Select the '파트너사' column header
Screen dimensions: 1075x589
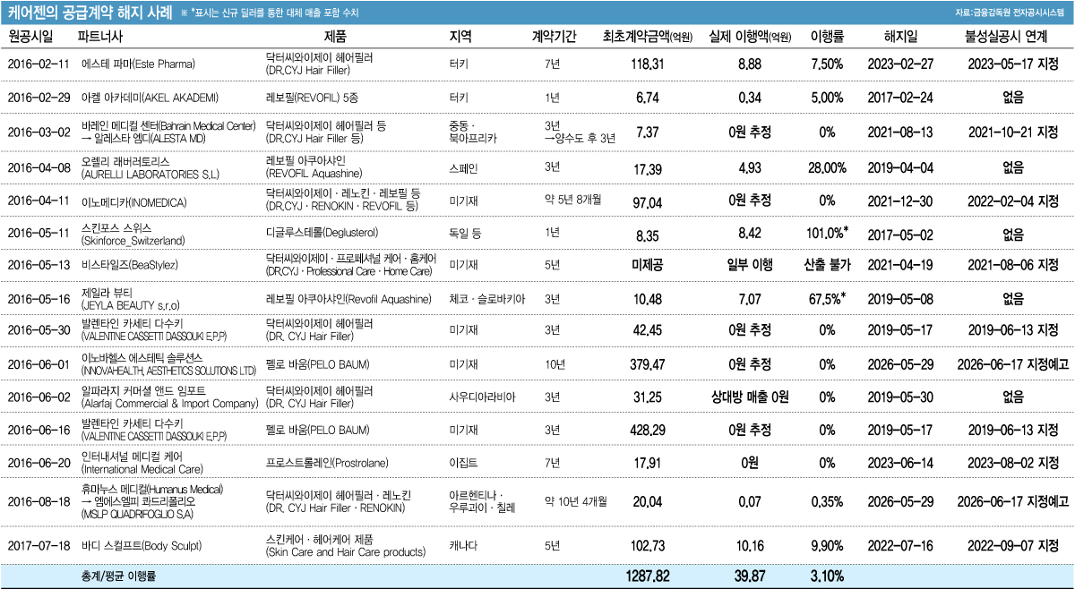[x=100, y=35]
